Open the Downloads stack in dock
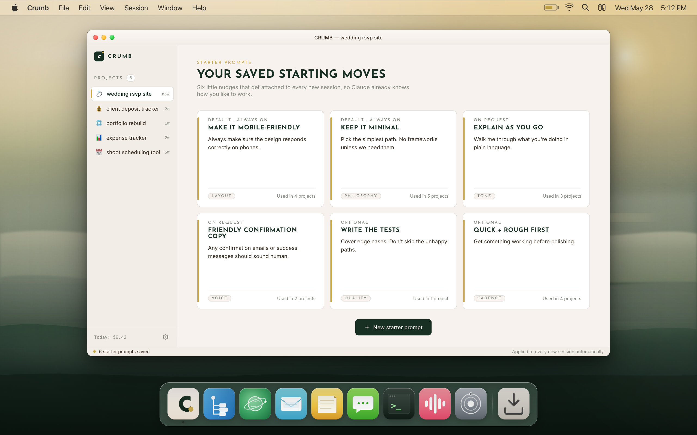Screen dimensions: 697x435 pos(513,404)
